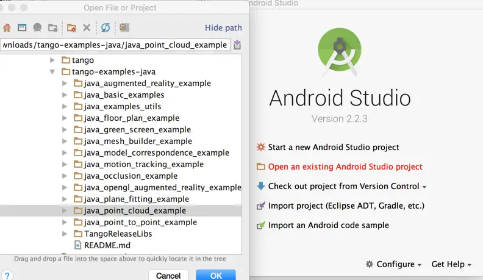Open Version Control checkout dropdown arrow
Viewport: 483px width, 280px height.
coord(424,187)
